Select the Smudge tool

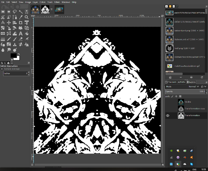(9, 50)
